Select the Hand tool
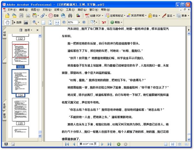The image size is (194, 150). [x=7, y=23]
